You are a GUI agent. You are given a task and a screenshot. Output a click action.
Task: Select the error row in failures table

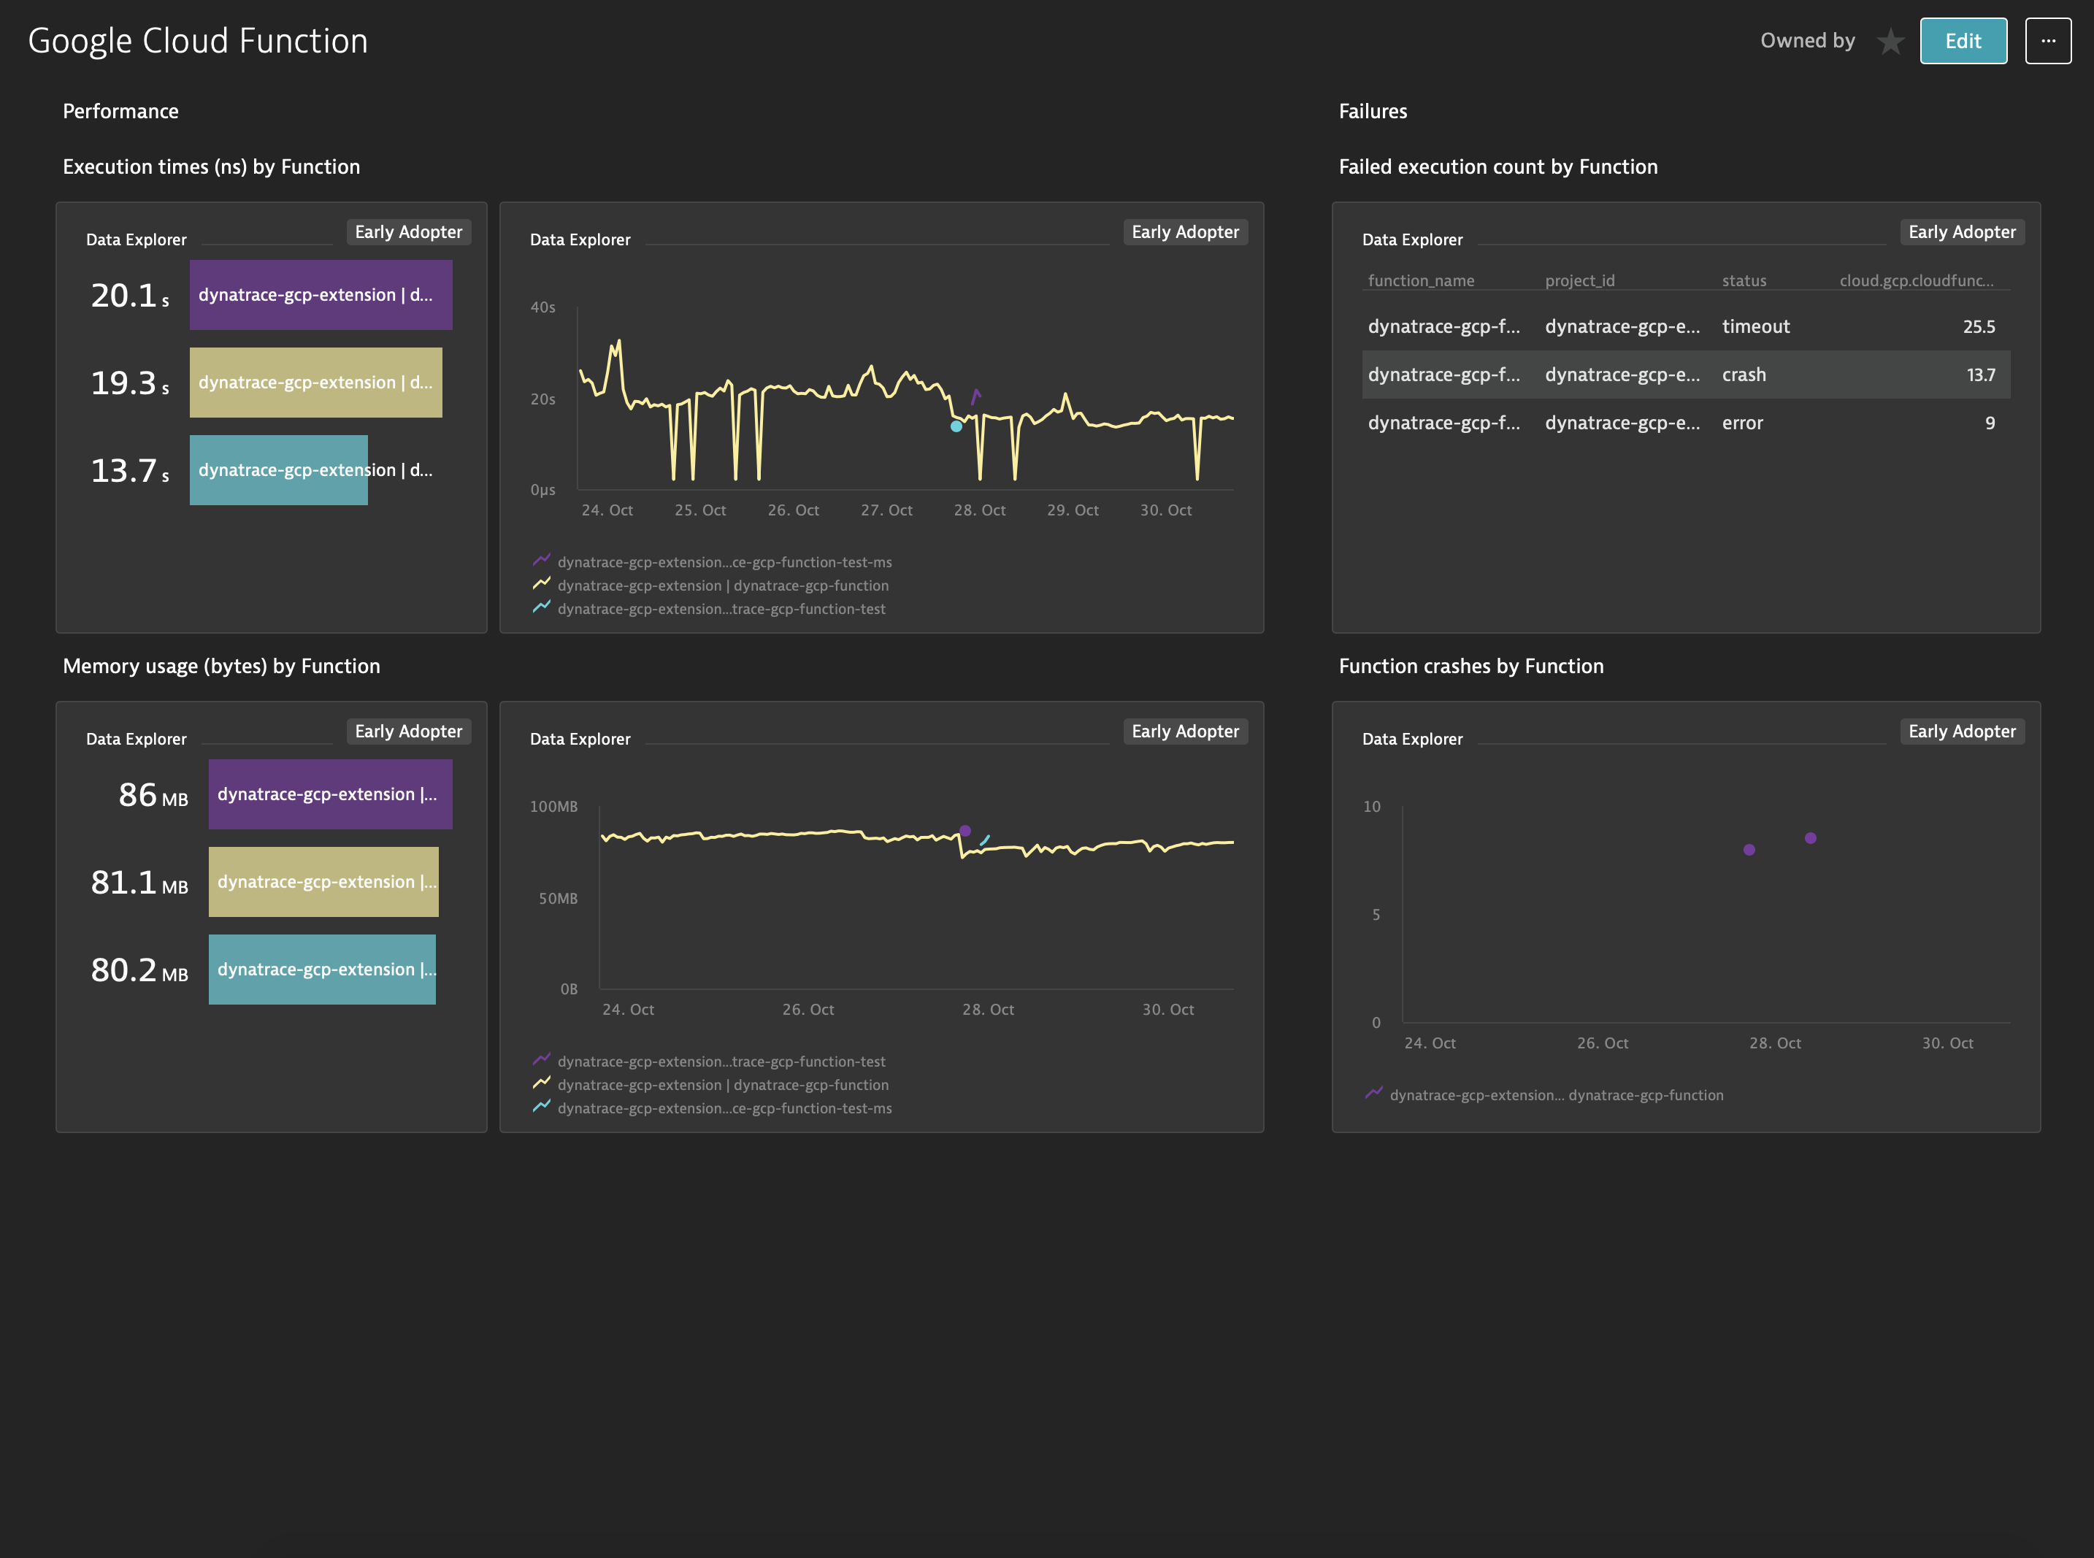click(1686, 423)
